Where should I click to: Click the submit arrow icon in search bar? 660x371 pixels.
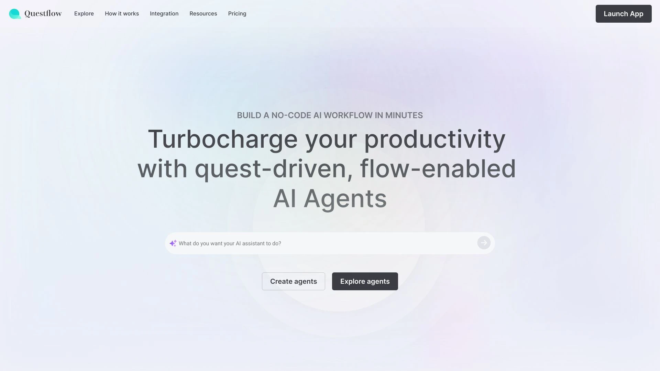484,243
